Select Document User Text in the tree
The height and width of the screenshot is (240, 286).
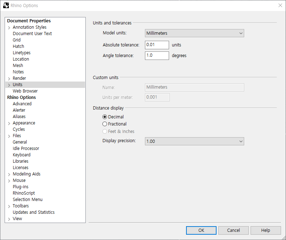tap(32, 34)
